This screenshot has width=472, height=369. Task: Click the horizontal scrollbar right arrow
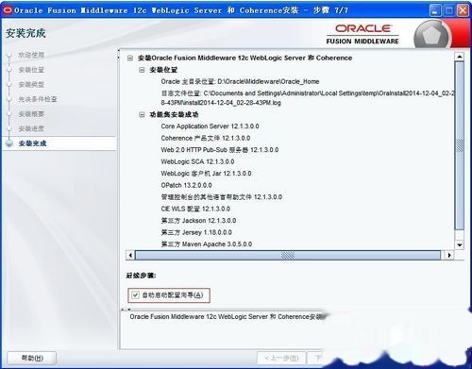tap(449, 255)
